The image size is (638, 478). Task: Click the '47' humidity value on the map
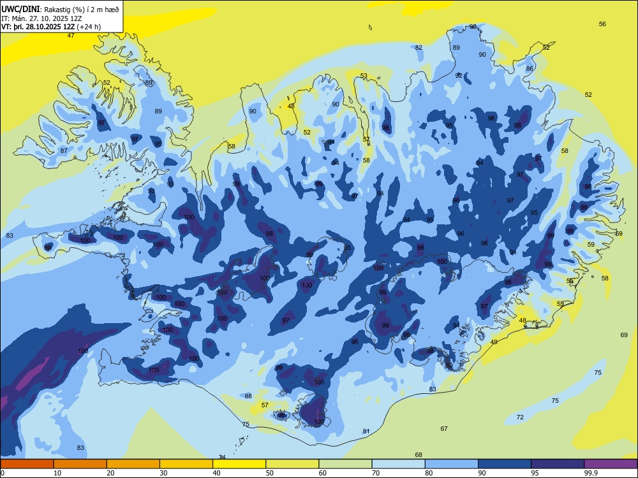(71, 35)
